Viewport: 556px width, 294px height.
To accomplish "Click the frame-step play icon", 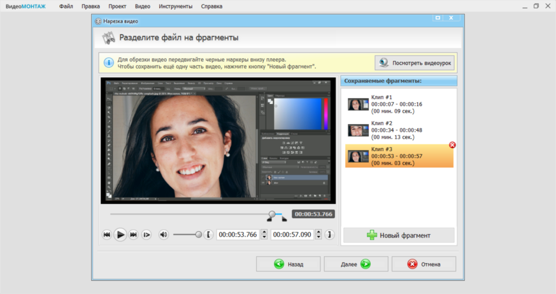I will 147,234.
